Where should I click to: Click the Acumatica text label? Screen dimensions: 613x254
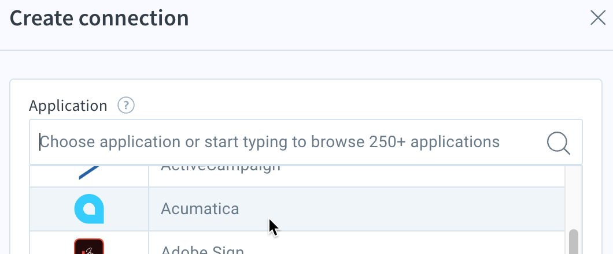[x=200, y=209]
